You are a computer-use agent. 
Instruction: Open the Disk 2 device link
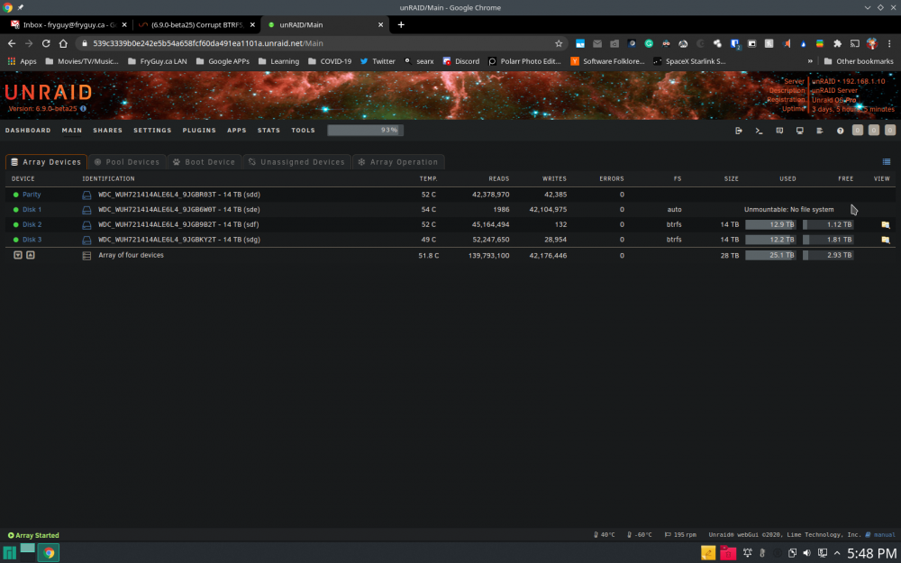point(32,224)
